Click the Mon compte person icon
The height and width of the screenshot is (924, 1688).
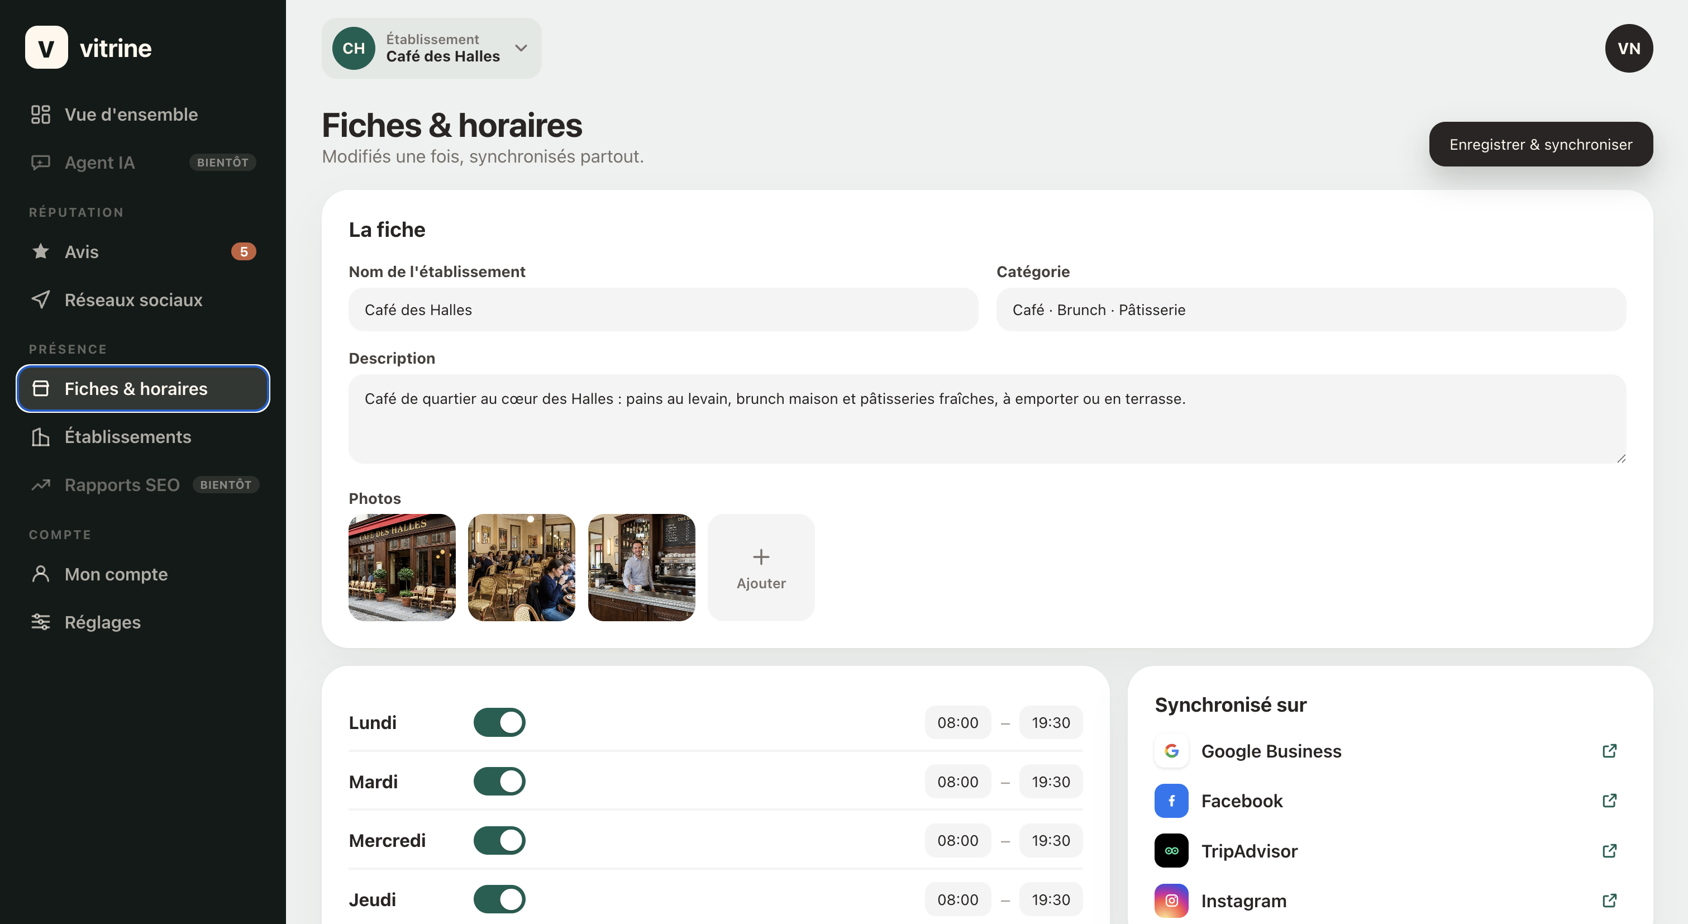tap(41, 574)
